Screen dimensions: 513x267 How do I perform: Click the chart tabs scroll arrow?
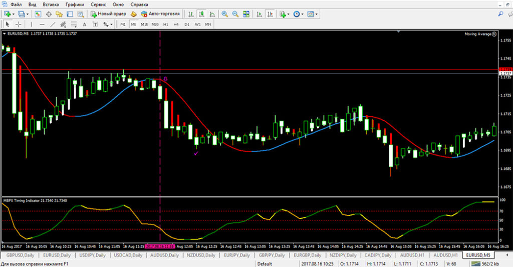coord(507,255)
